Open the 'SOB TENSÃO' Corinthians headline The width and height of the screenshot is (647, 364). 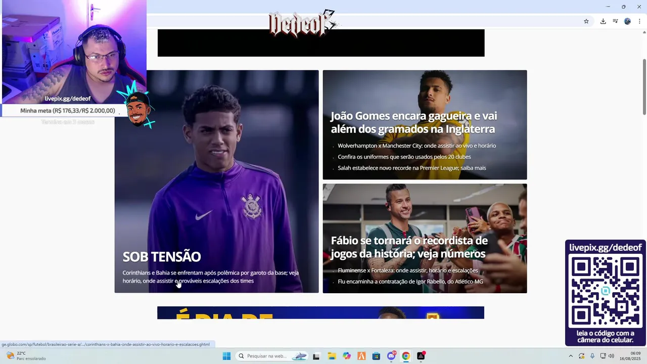(162, 256)
